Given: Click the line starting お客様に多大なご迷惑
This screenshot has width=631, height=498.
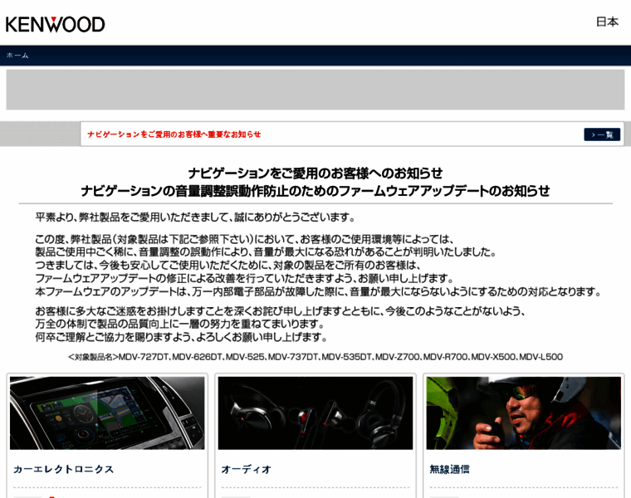Looking at the screenshot, I should point(280,311).
